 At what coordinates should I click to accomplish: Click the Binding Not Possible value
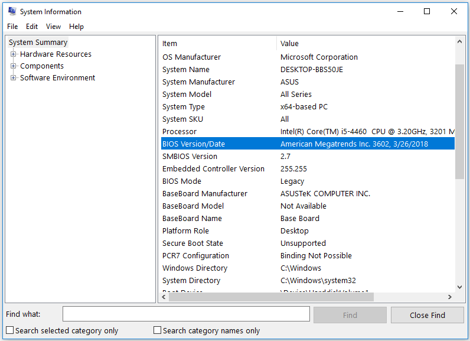pyautogui.click(x=316, y=255)
